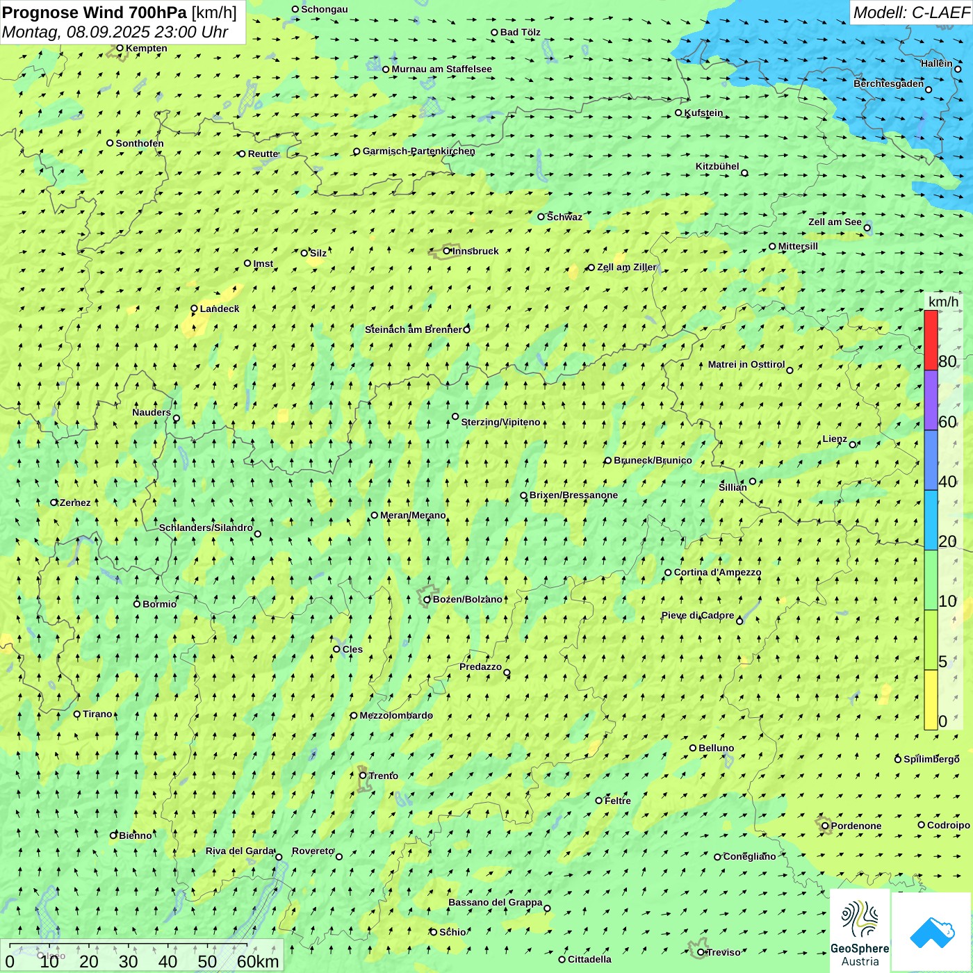Click the Tirano city label
This screenshot has width=973, height=973.
point(97,714)
